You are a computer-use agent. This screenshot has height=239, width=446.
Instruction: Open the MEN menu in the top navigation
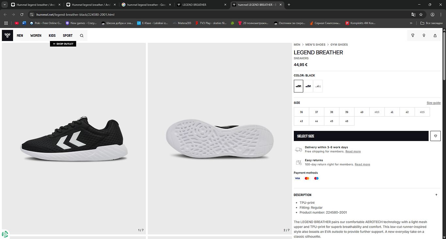point(20,35)
